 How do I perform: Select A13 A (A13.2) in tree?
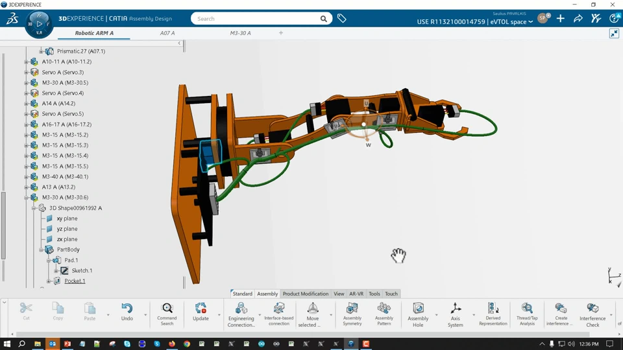coord(58,187)
